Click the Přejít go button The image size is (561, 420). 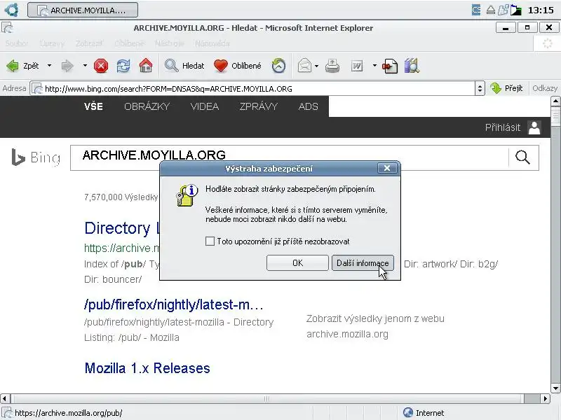(x=506, y=88)
